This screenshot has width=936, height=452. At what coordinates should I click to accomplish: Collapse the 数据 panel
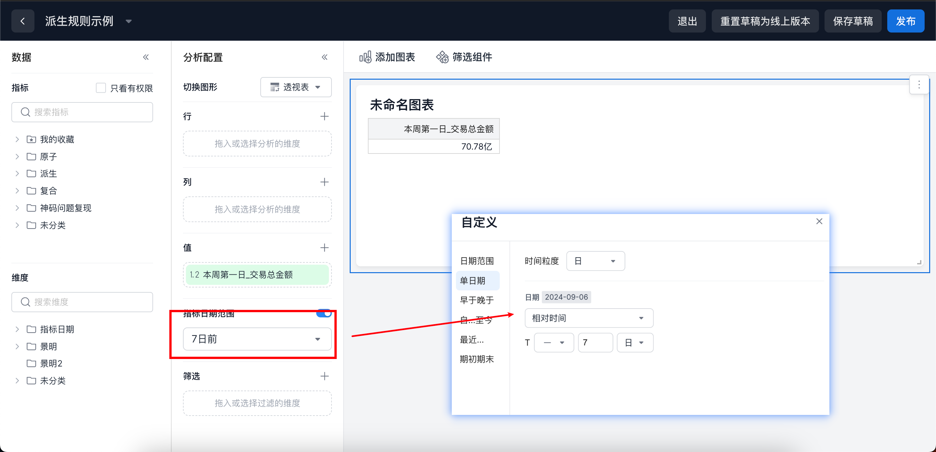[146, 57]
